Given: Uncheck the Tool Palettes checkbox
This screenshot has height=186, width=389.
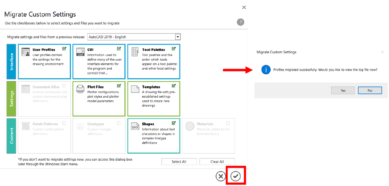Looking at the screenshot, I should 173,49.
